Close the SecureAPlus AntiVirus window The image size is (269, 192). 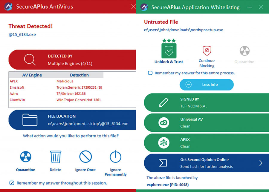pos(133,7)
